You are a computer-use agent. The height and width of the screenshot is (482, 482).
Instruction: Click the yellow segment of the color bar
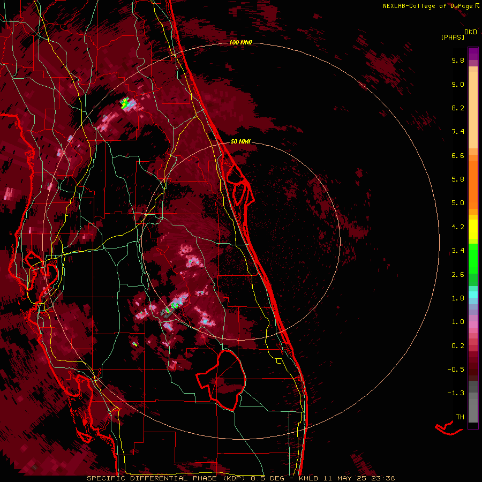coord(473,229)
